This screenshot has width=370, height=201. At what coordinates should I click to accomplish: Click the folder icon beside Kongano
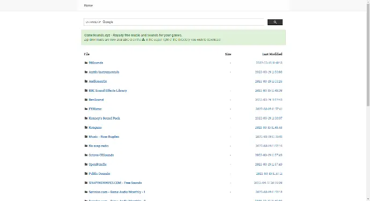coord(86,128)
